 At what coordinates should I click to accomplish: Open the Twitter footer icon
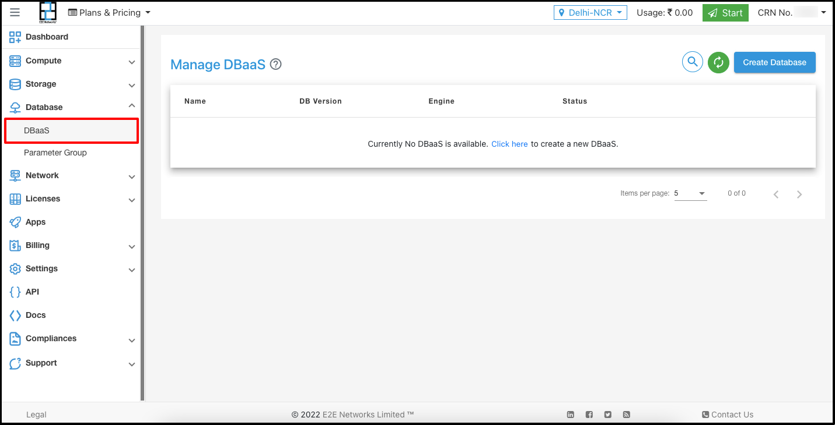608,415
